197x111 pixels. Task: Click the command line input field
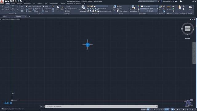pos(101,106)
